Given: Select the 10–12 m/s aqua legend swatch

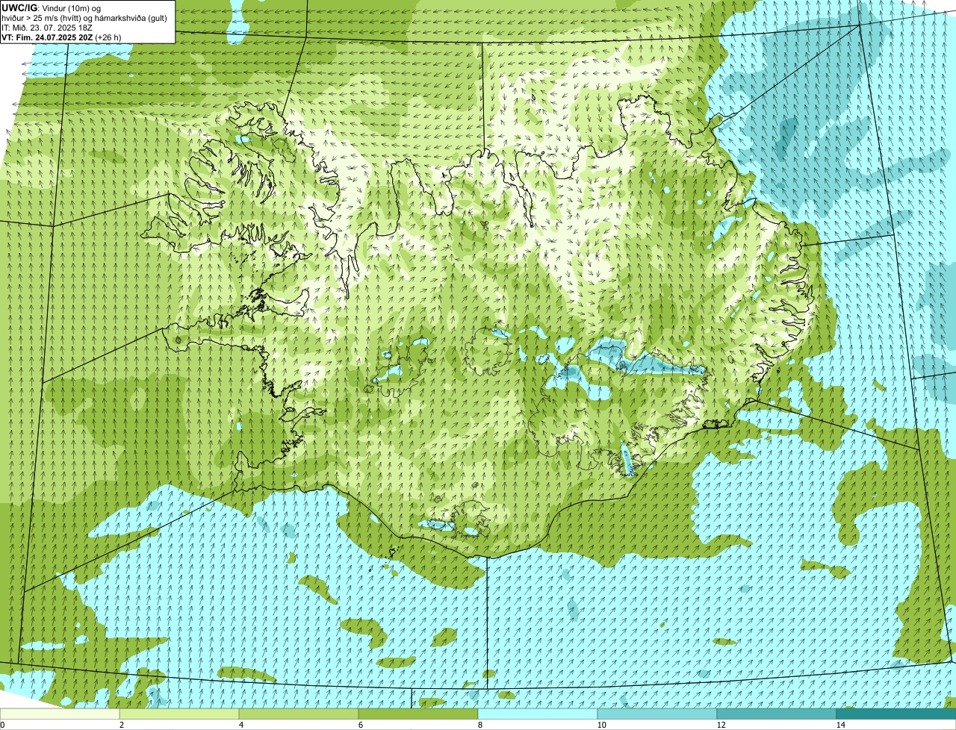Looking at the screenshot, I should [x=657, y=714].
